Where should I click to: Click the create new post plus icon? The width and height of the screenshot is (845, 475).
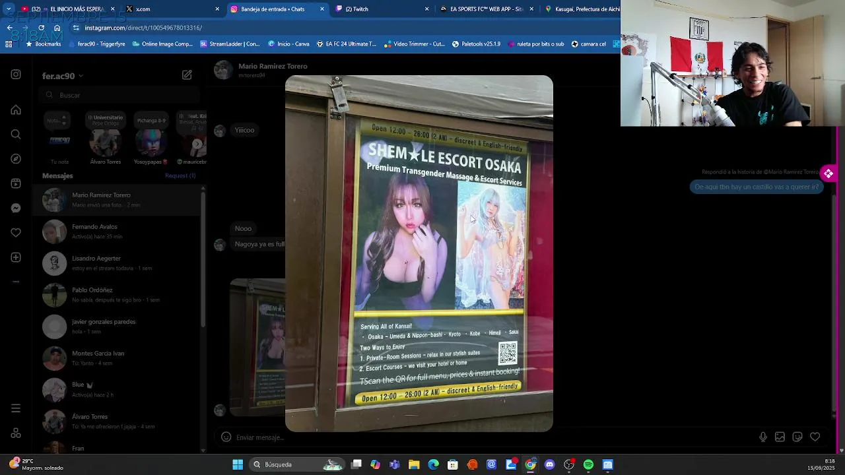pos(16,257)
